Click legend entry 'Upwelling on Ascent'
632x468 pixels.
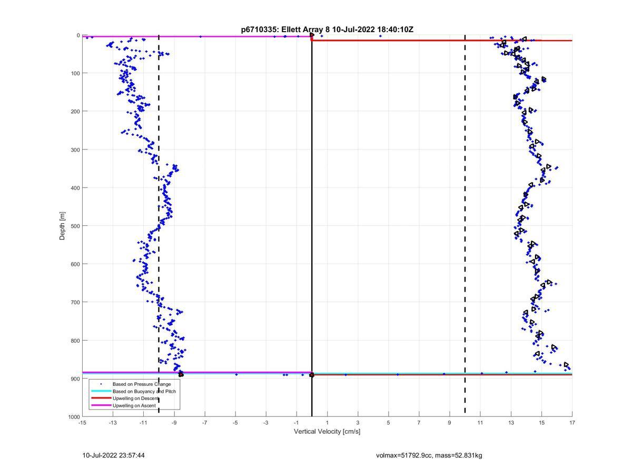pyautogui.click(x=134, y=405)
